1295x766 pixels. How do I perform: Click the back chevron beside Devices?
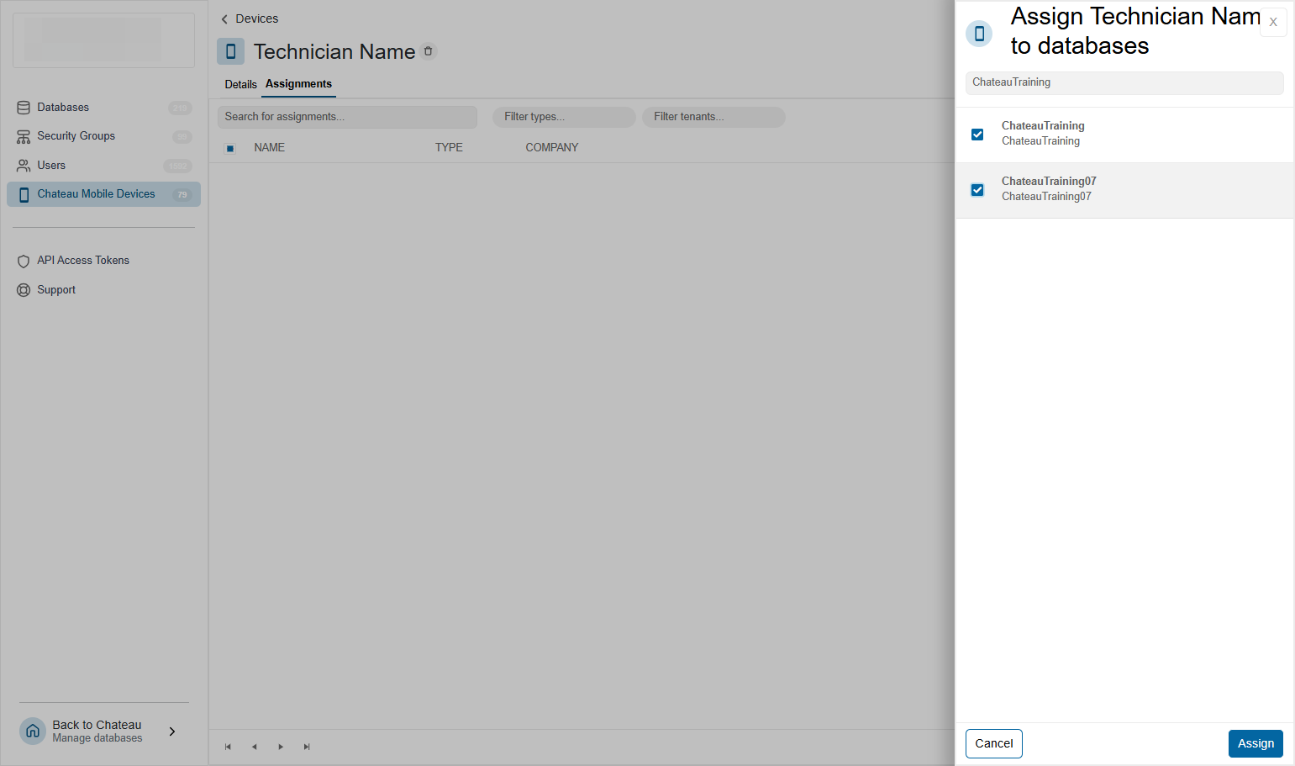(x=224, y=19)
